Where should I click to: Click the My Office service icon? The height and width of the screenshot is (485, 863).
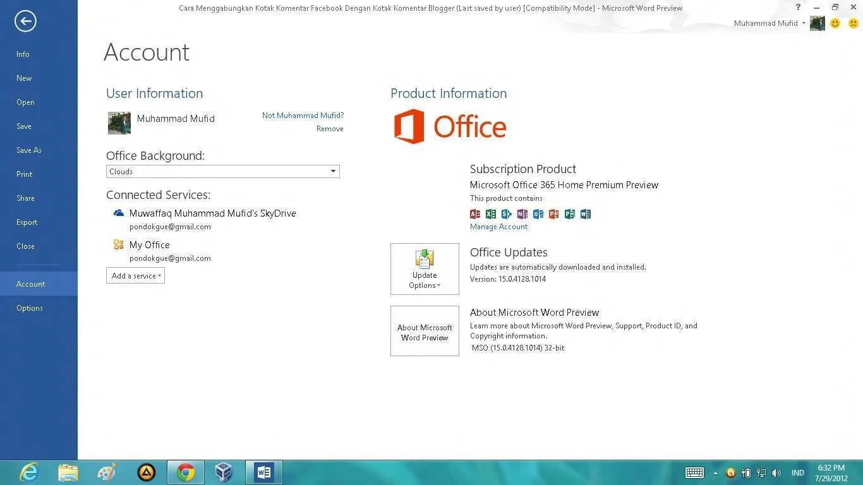[x=119, y=244]
